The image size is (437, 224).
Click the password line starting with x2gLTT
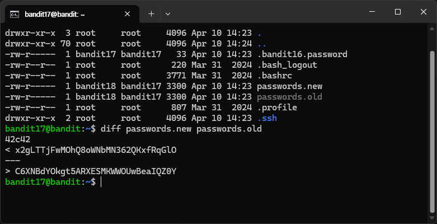[x=96, y=150]
